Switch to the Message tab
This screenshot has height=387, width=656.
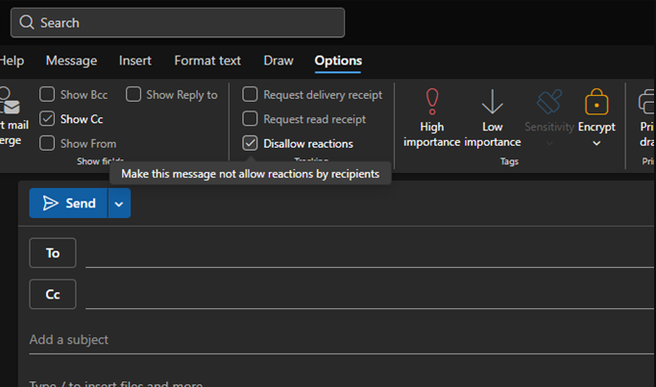pyautogui.click(x=71, y=60)
